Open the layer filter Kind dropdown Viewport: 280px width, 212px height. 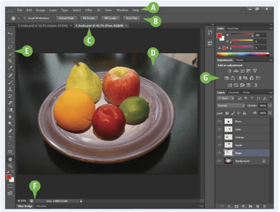point(225,98)
